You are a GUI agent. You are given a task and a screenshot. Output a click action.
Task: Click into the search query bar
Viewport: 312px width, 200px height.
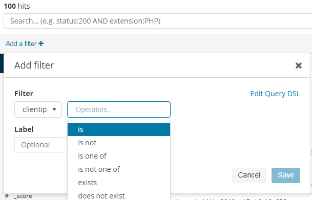158,21
